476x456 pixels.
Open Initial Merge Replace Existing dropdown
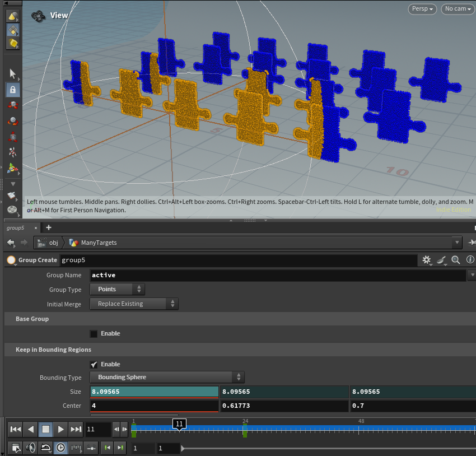tap(134, 304)
